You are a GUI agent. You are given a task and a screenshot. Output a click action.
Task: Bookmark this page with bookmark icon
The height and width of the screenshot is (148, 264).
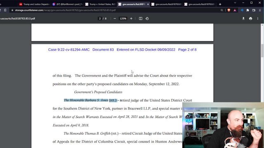point(5,10)
